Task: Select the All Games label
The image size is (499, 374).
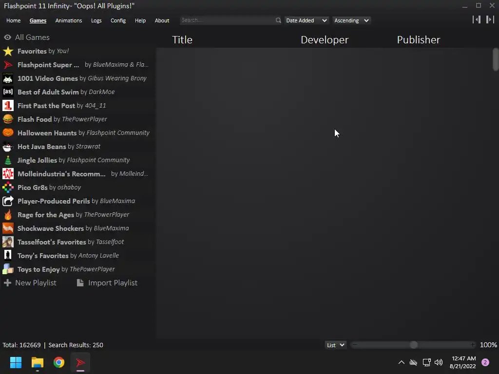Action: pos(32,37)
